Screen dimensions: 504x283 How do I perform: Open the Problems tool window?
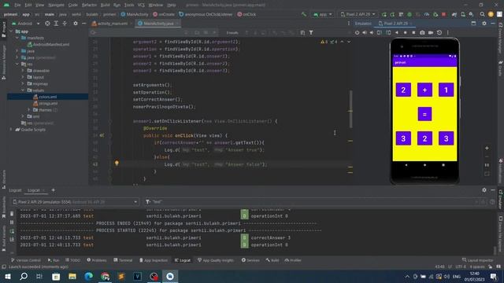pyautogui.click(x=97, y=260)
